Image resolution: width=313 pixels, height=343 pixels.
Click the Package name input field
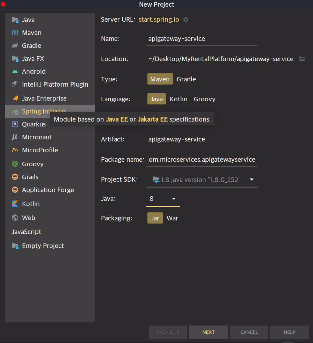[x=202, y=160]
